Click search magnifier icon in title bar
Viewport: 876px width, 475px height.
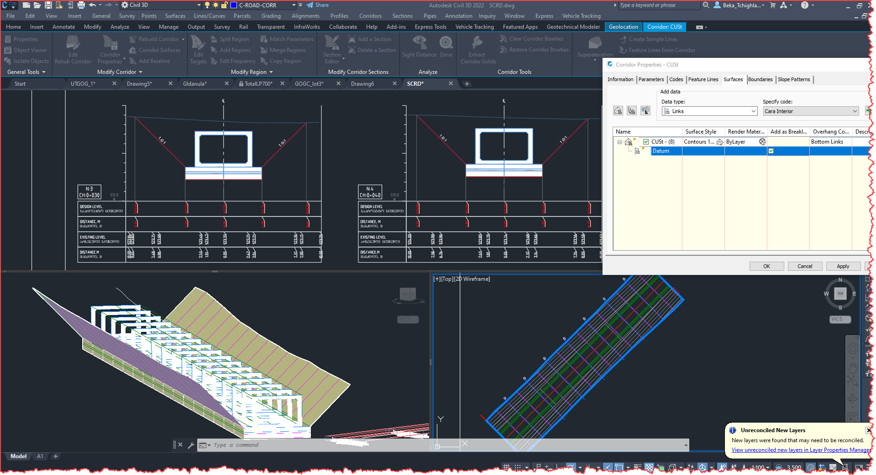coord(706,5)
